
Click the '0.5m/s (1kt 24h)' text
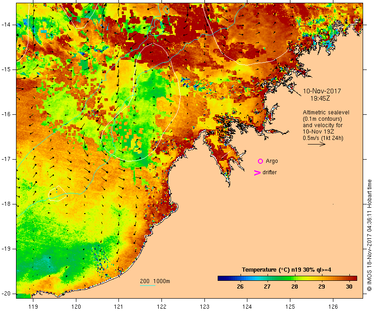(323, 138)
